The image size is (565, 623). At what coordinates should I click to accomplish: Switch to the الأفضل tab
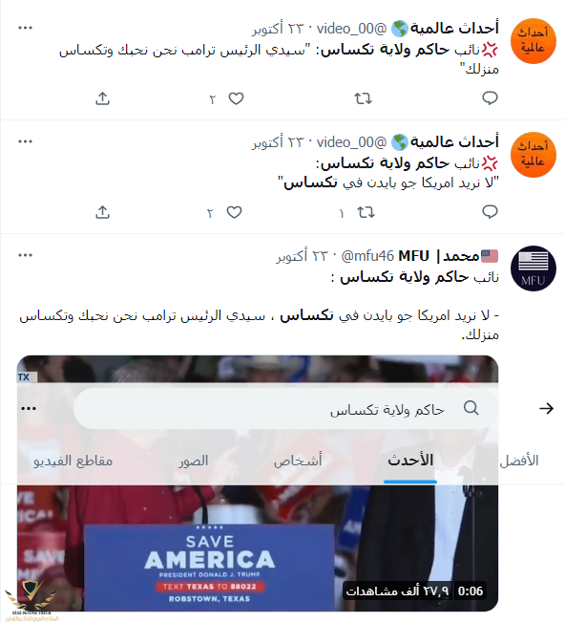pyautogui.click(x=519, y=461)
